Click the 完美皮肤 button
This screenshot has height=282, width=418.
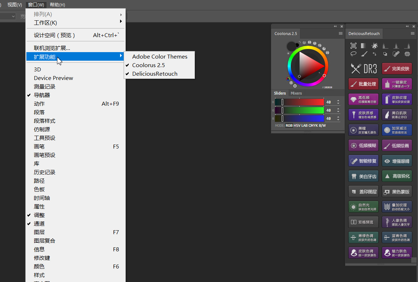tap(397, 69)
